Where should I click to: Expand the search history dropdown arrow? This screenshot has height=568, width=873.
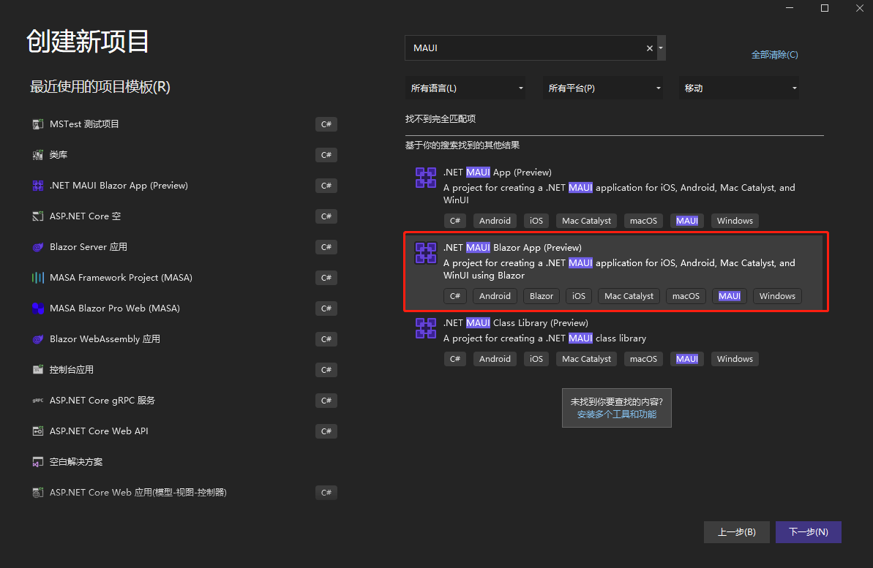661,48
